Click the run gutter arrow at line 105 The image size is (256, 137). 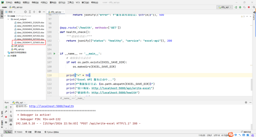54,54
